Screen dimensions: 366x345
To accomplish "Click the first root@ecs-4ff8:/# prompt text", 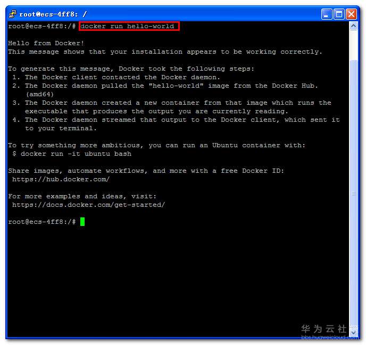I will pyautogui.click(x=42, y=26).
